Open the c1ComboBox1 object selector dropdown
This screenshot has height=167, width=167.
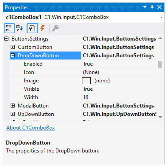[x=161, y=17]
